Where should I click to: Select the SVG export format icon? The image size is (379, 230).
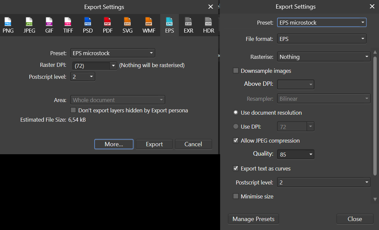pos(127,25)
